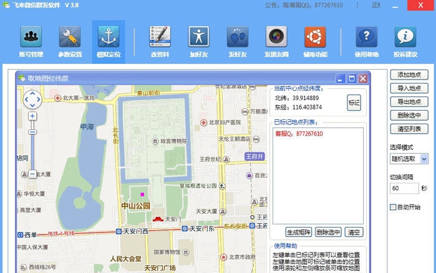Open 辅助功能 orange icon
The image size is (436, 273).
(x=315, y=37)
